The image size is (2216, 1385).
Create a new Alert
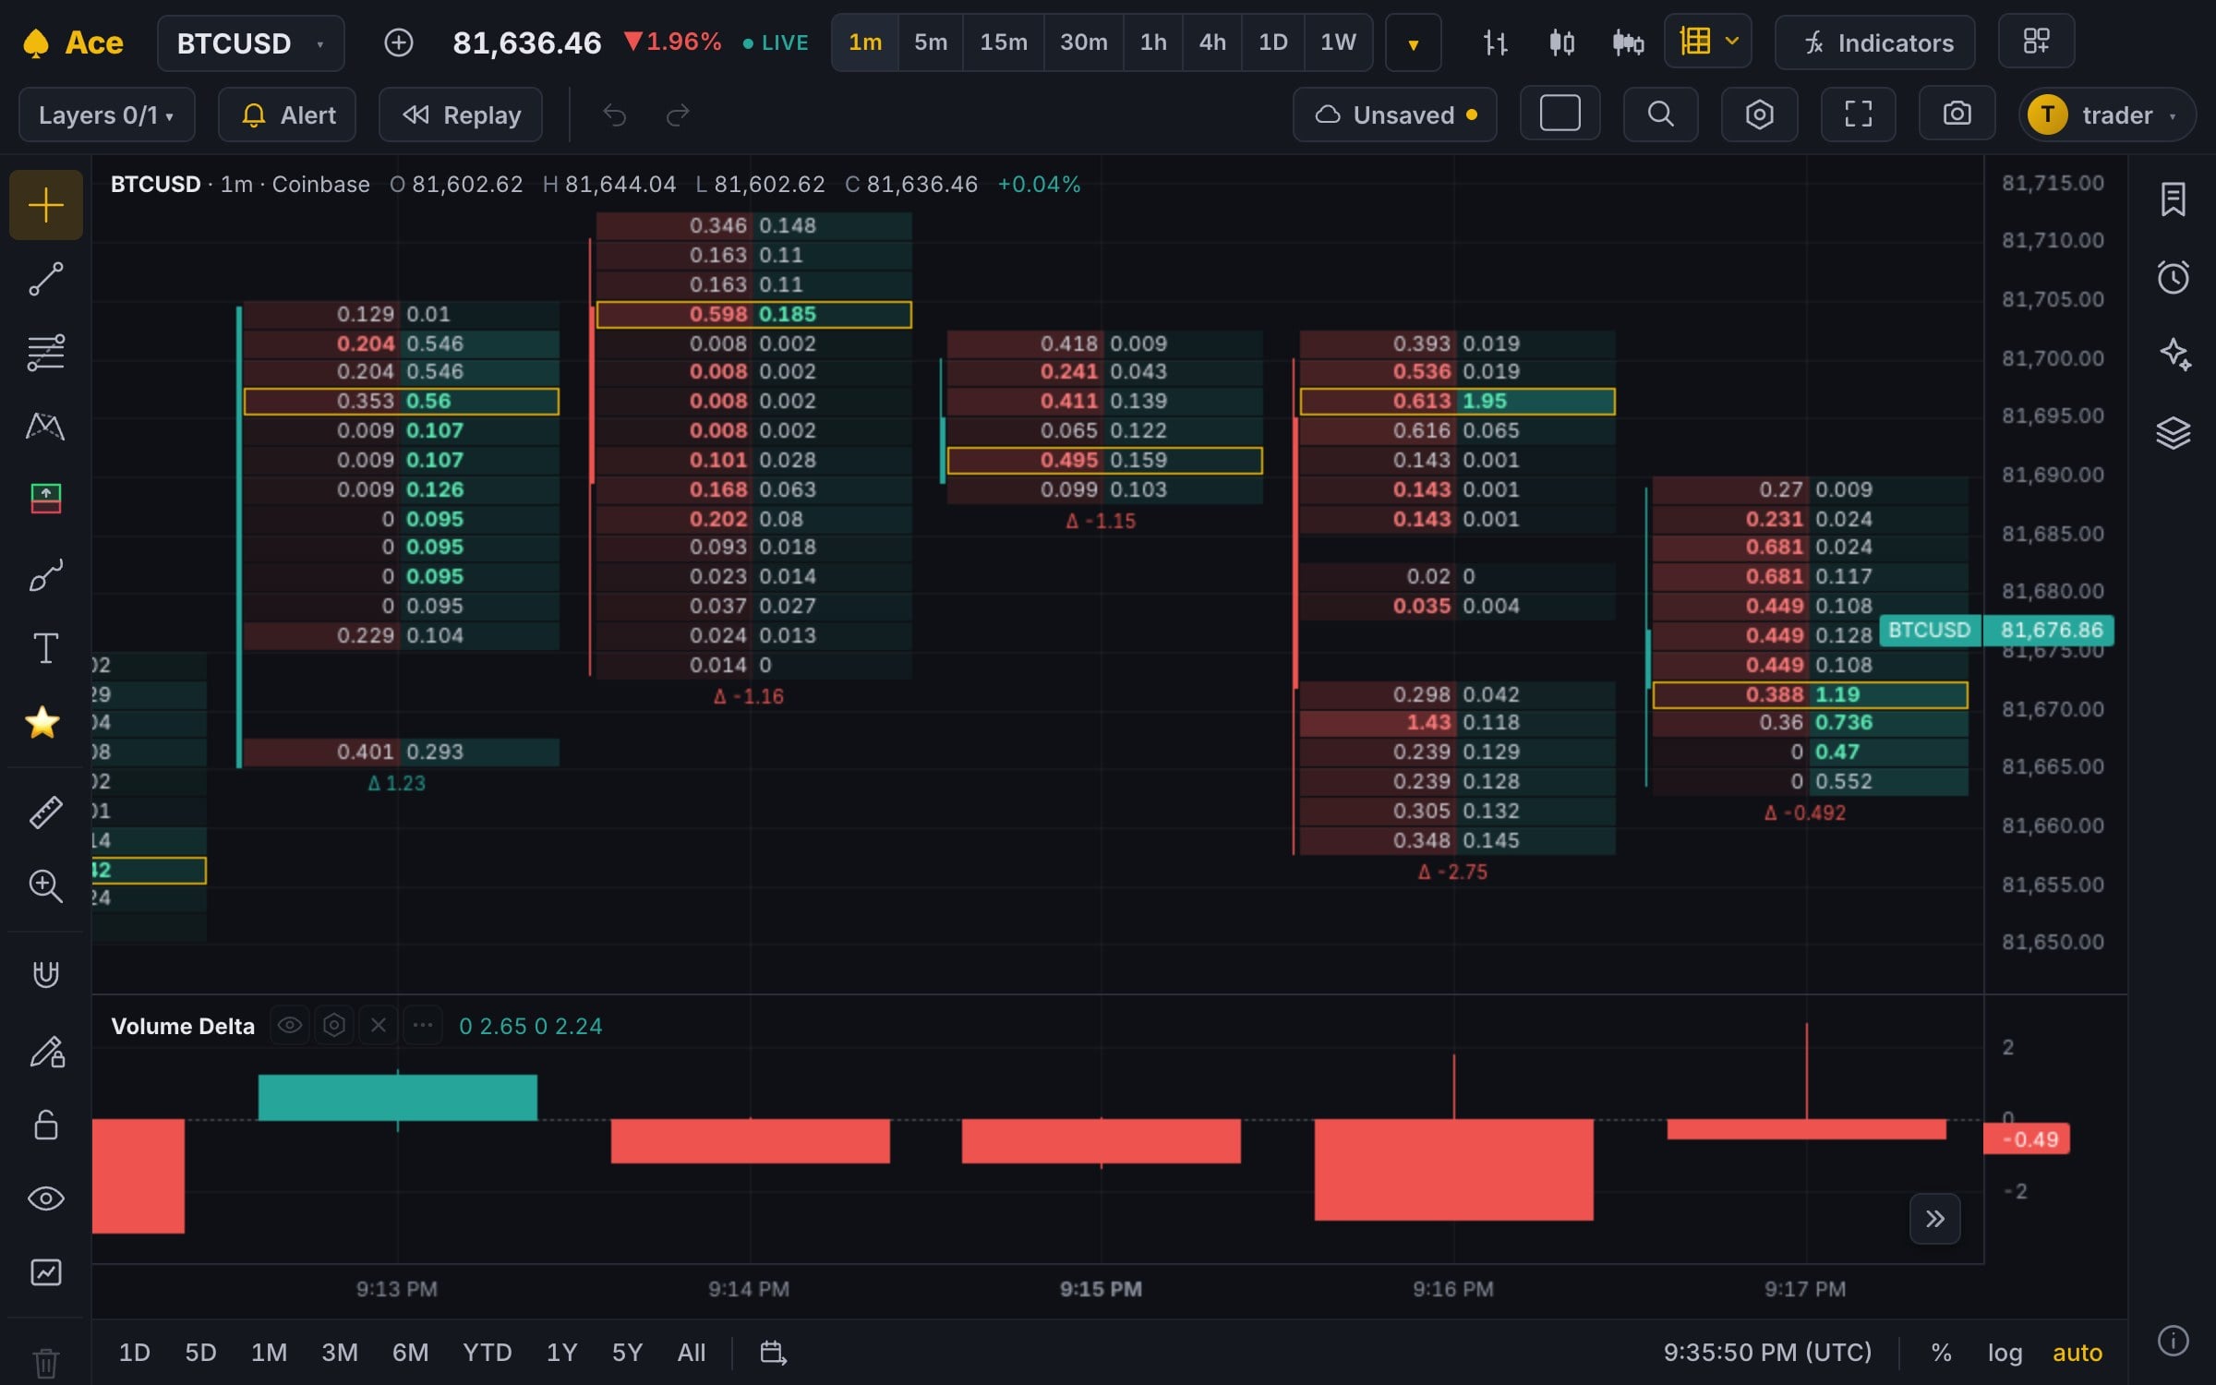(287, 114)
